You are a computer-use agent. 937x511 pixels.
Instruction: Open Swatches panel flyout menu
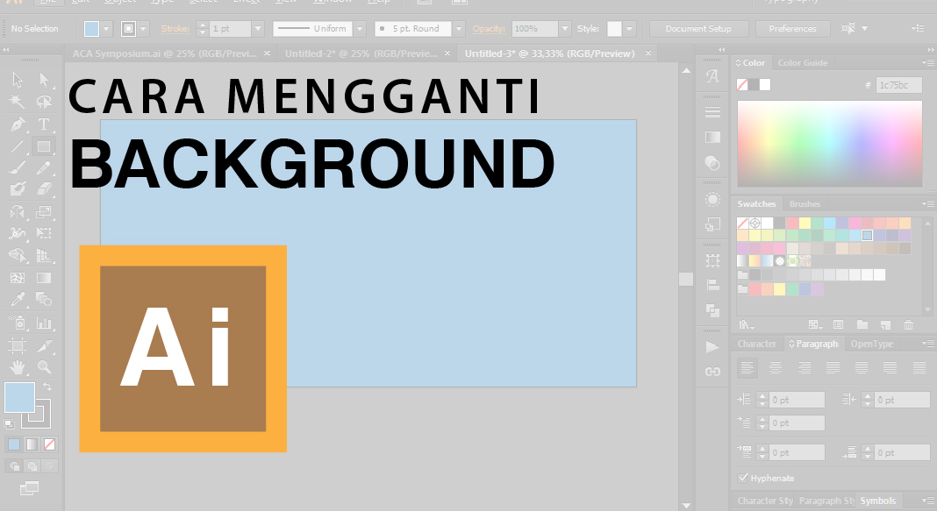[x=927, y=204]
